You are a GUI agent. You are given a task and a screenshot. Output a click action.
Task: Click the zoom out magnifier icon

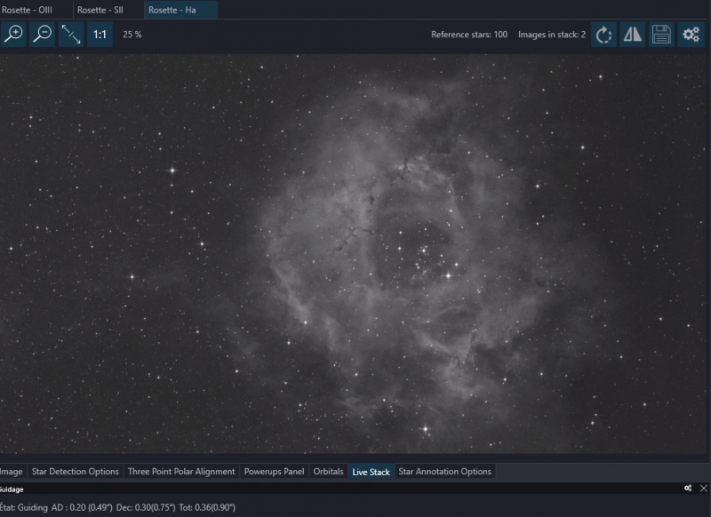(42, 34)
